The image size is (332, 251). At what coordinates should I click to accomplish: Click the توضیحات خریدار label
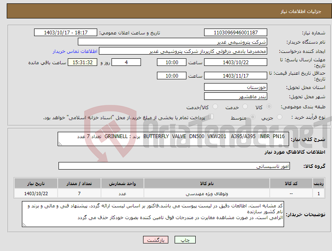pos(305,214)
